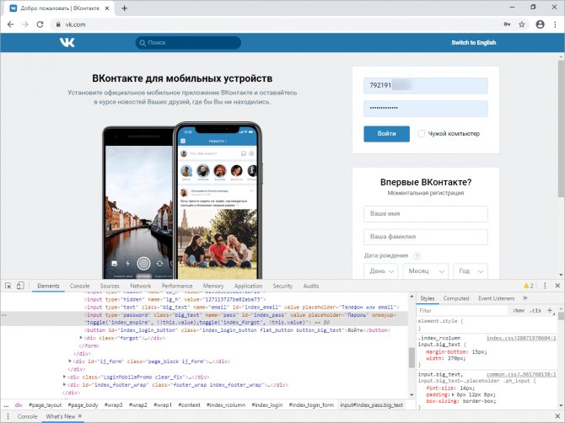Click Switch to English link

click(473, 42)
